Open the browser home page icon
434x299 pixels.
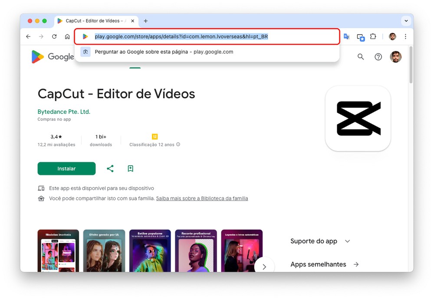click(67, 36)
